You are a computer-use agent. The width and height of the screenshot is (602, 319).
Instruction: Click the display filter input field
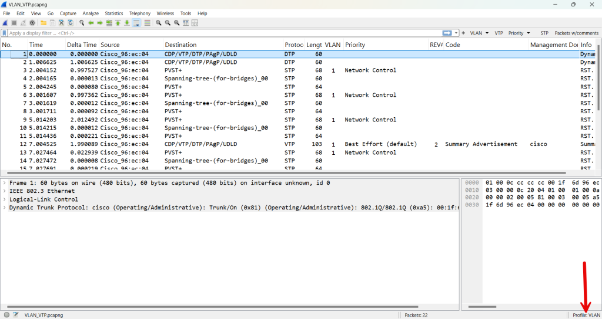tap(223, 33)
